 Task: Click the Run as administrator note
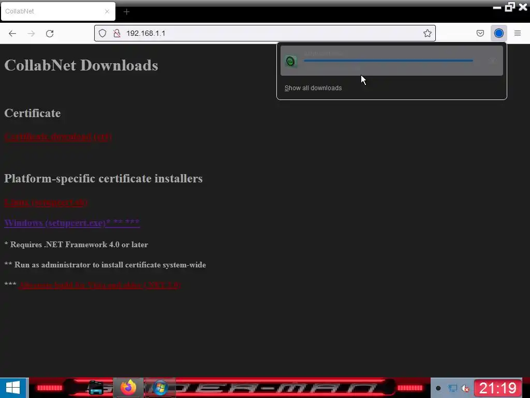105,265
